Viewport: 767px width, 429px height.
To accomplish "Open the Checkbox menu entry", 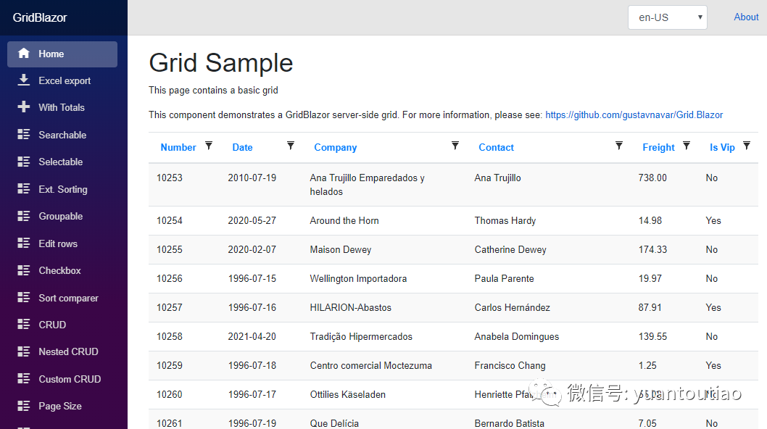I will [62, 270].
